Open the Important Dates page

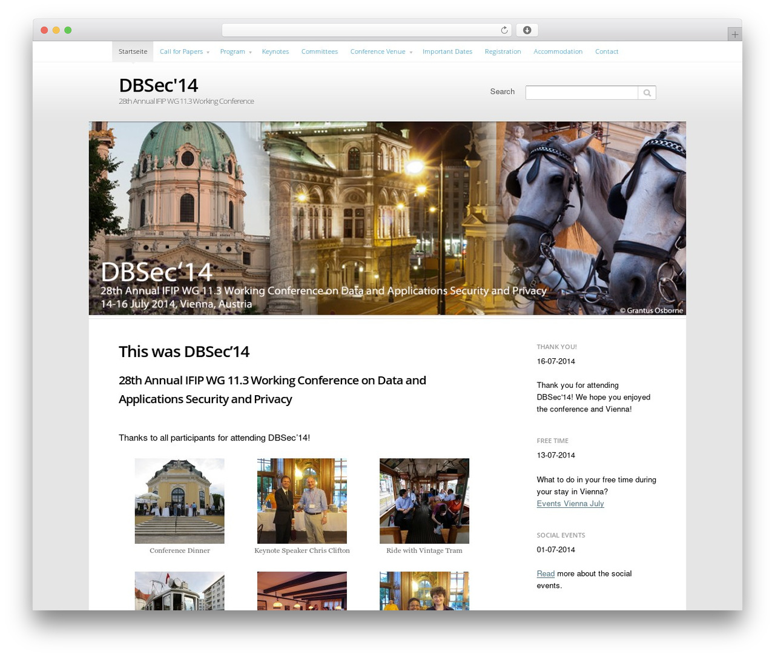(447, 52)
